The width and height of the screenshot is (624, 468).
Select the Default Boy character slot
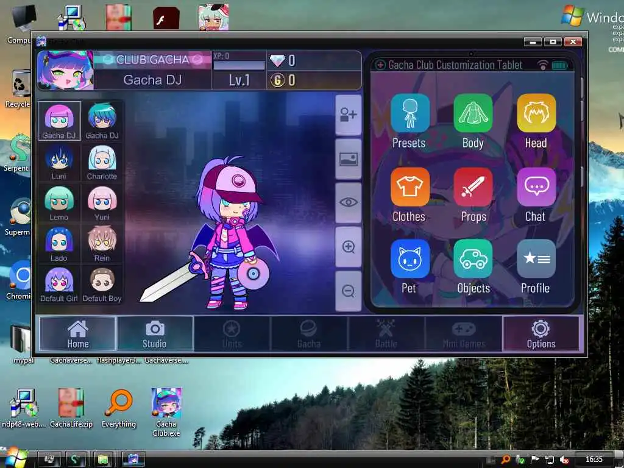point(102,285)
